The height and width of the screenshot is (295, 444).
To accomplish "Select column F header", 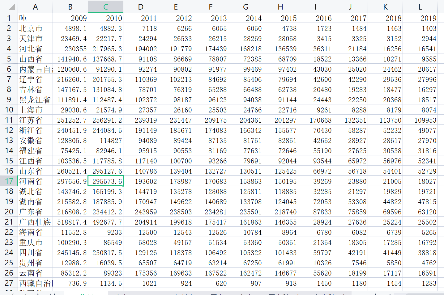I will (211, 7).
